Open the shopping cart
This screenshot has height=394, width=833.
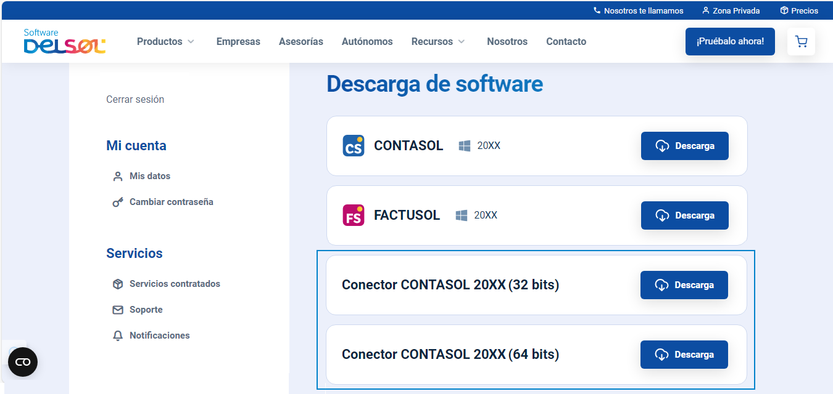click(801, 41)
